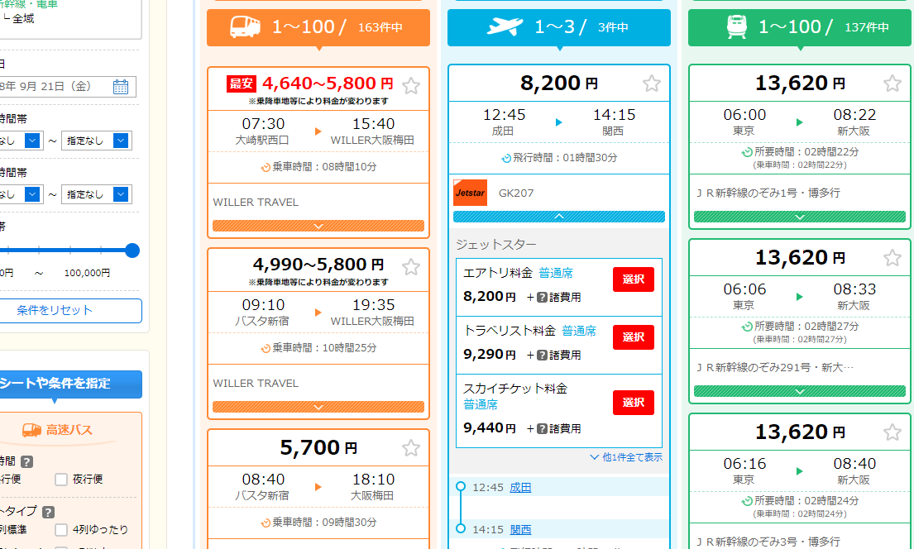
Task: Show all with 他1件全て表示
Action: [x=627, y=457]
